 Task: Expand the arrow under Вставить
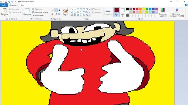5,16
